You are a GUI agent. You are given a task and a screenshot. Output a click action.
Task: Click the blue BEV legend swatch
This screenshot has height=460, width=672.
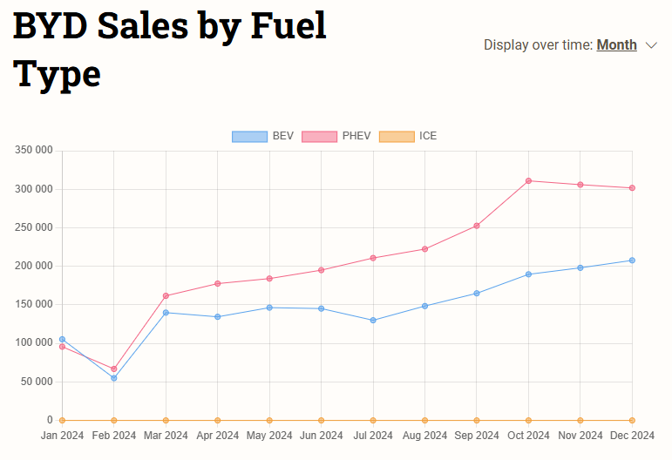[249, 136]
